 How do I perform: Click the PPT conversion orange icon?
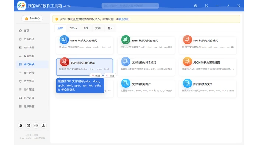click(187, 40)
